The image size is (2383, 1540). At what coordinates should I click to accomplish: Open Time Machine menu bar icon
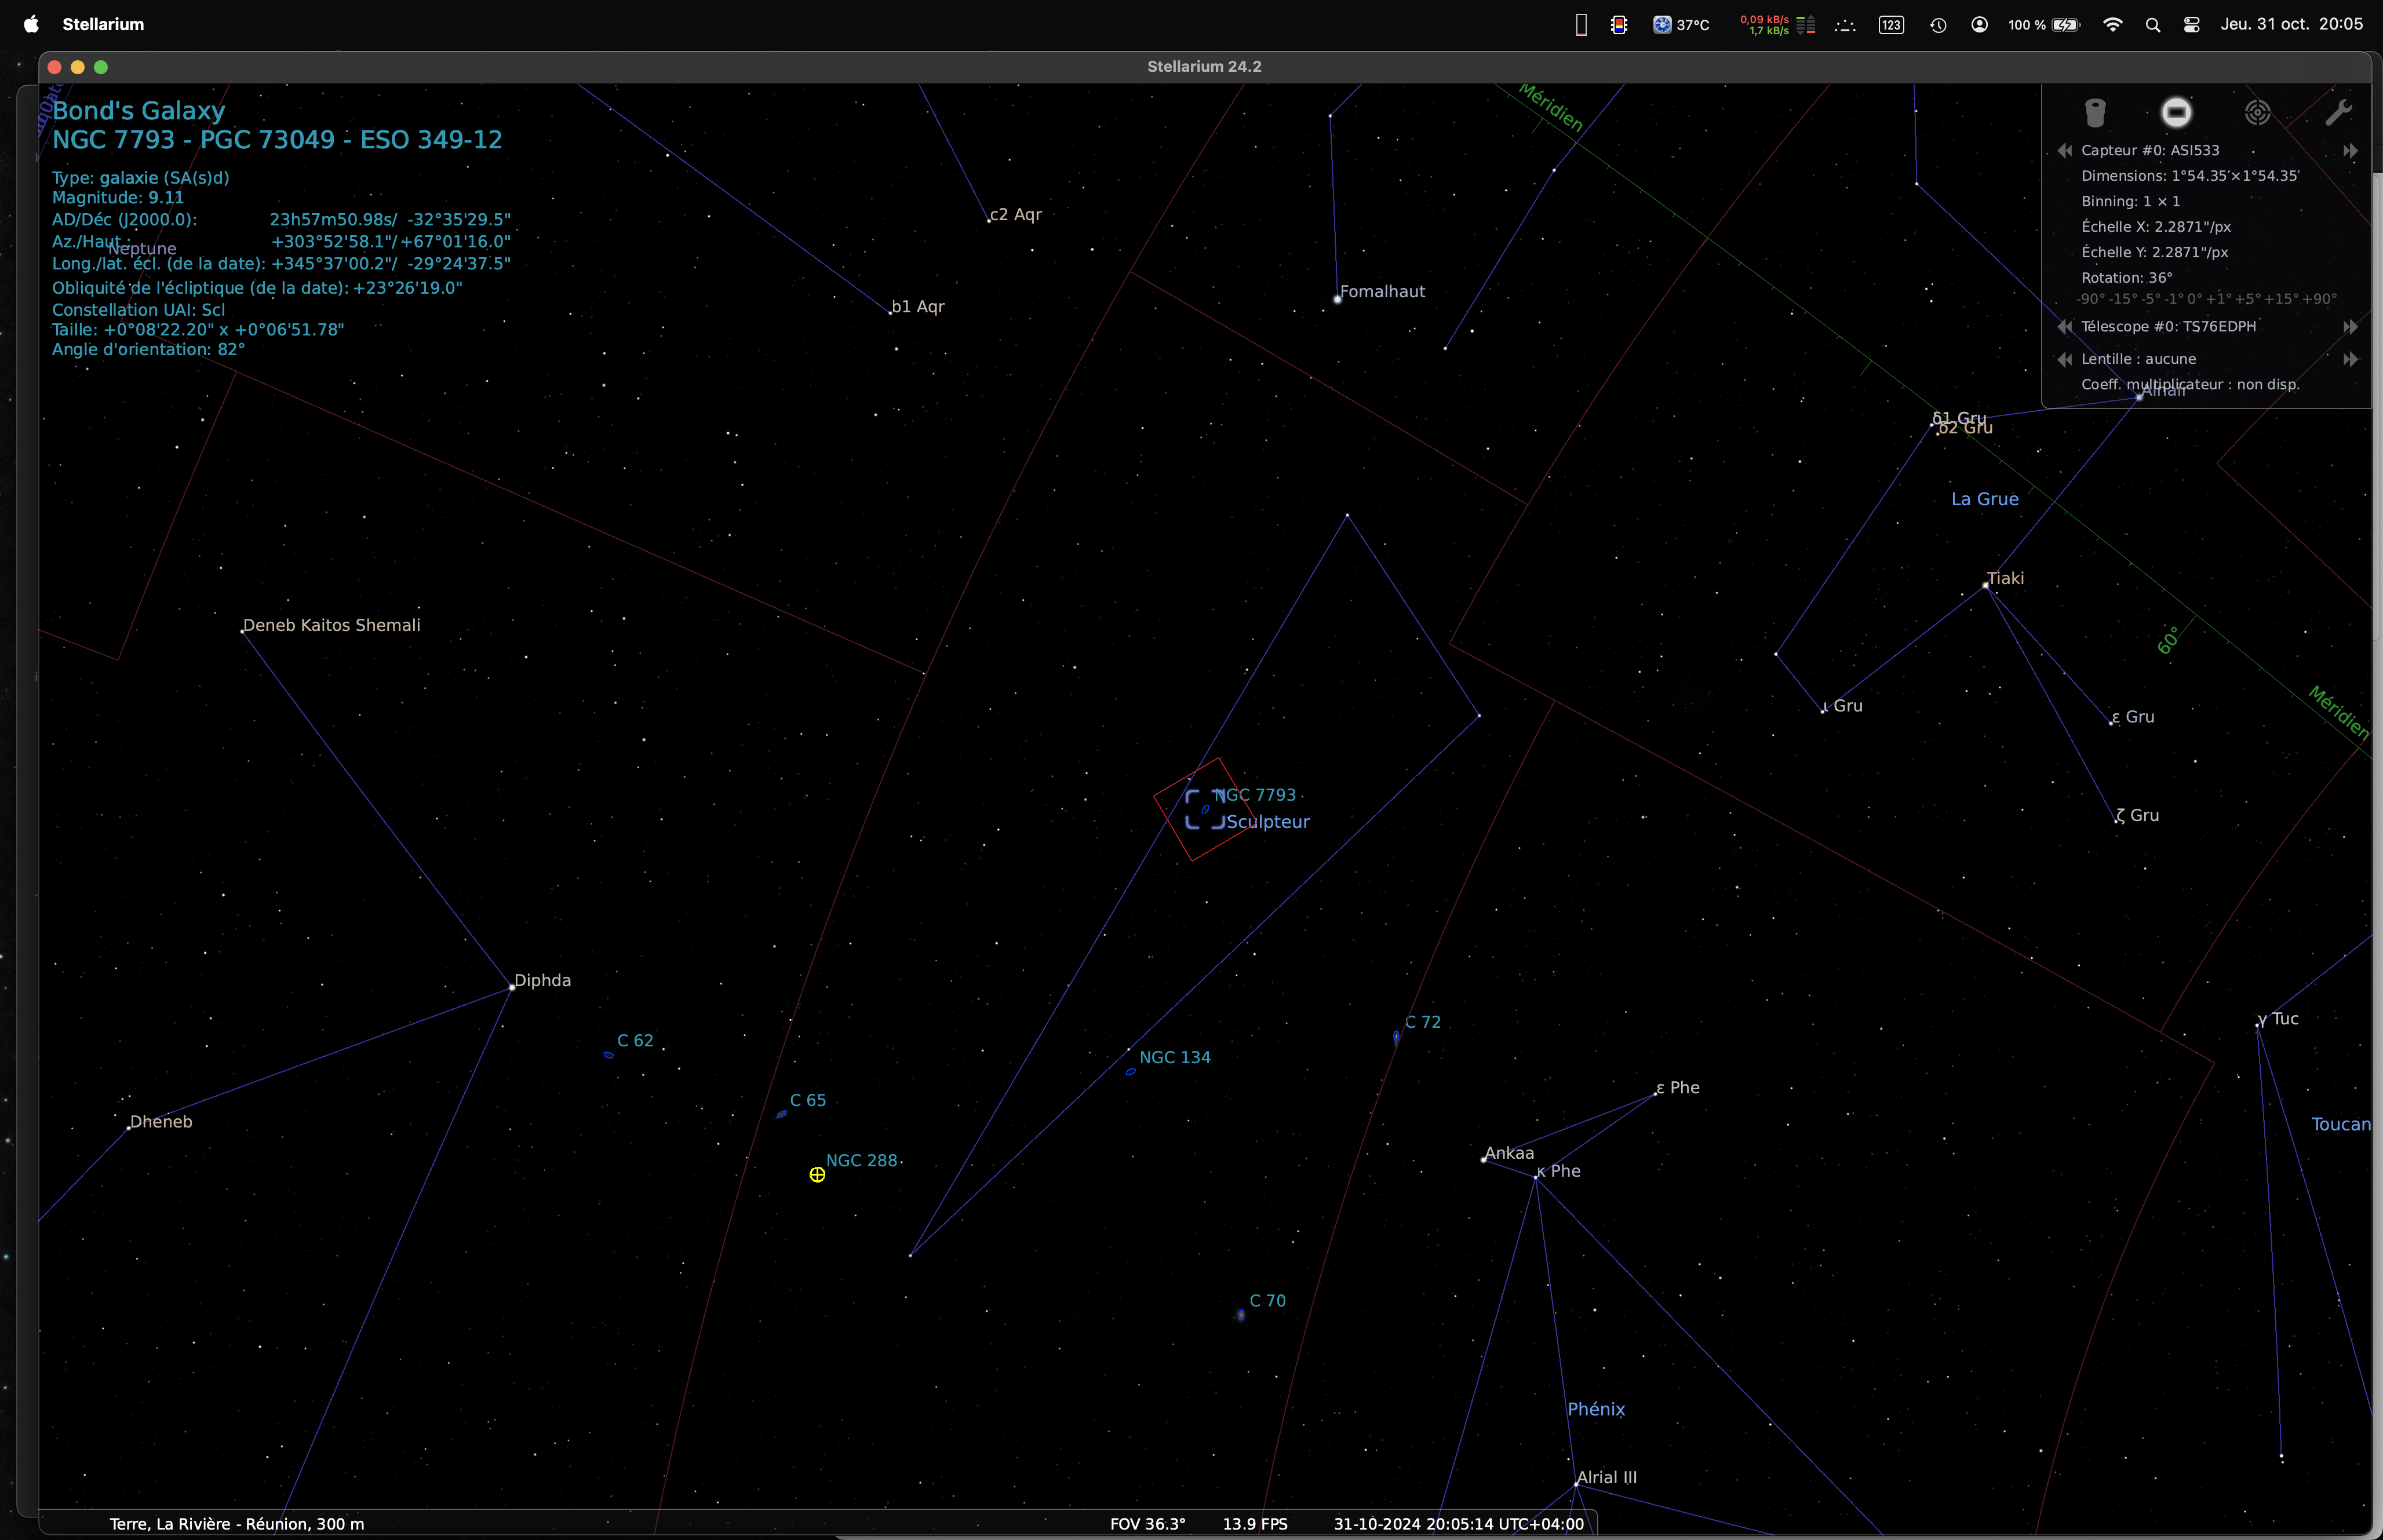click(x=1938, y=24)
